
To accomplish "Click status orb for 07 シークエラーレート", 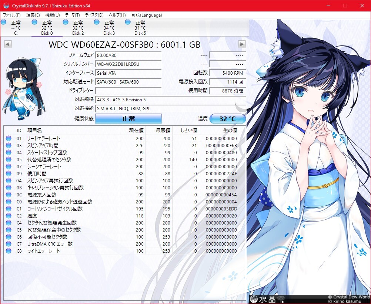I will 9,166.
